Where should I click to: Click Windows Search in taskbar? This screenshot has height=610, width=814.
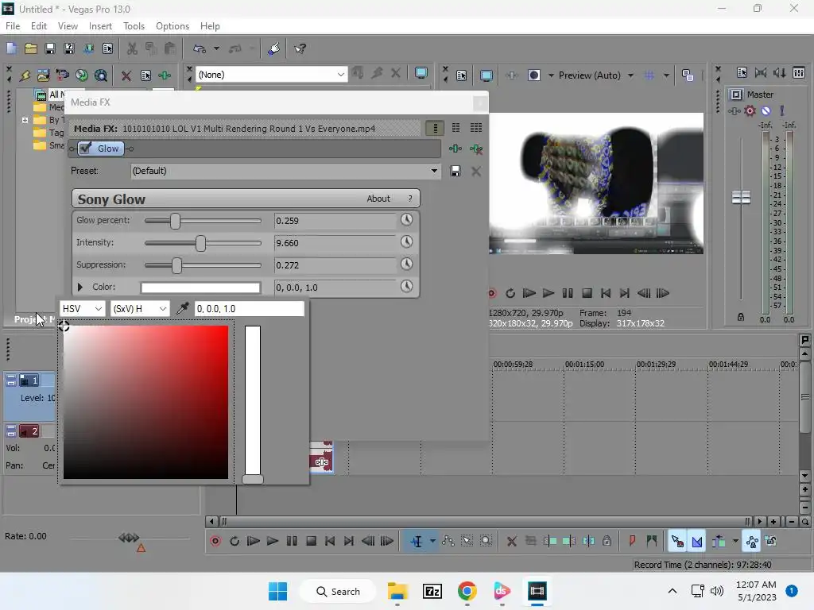338,591
